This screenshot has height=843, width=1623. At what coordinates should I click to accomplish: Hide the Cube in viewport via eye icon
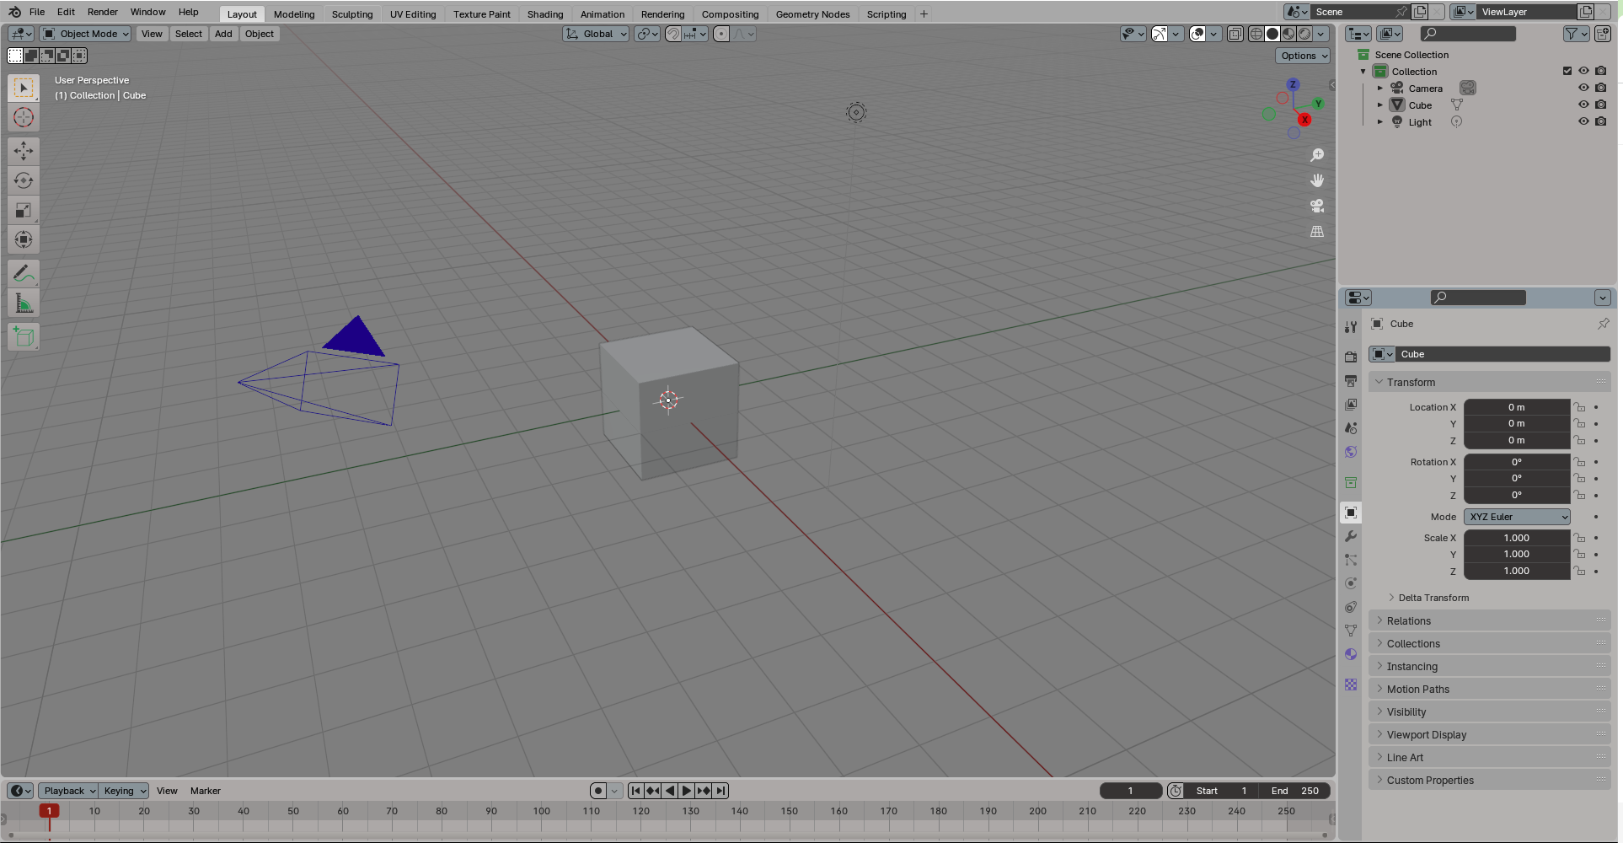1583,105
